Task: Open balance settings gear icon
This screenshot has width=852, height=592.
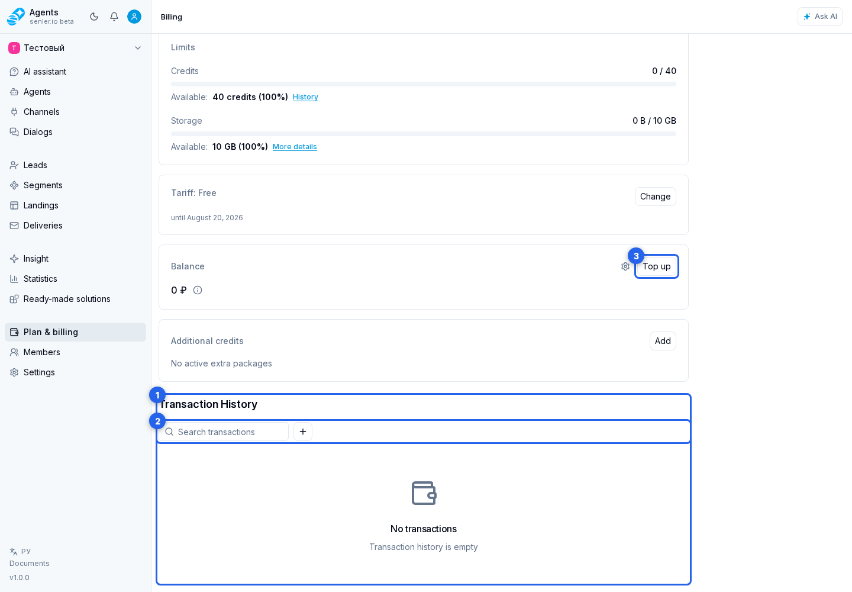Action: point(625,266)
